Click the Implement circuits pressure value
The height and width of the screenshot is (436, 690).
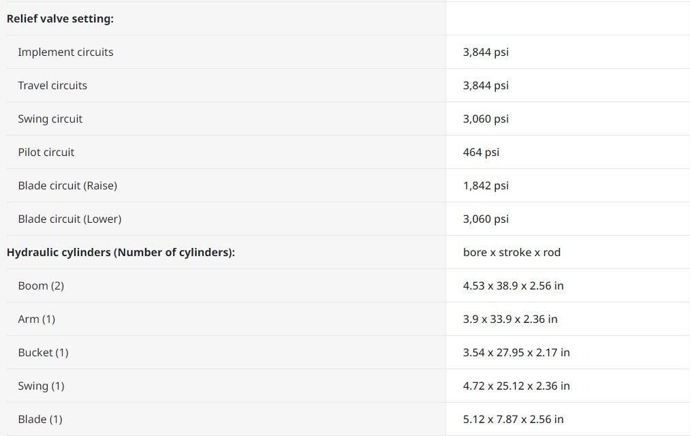point(486,52)
